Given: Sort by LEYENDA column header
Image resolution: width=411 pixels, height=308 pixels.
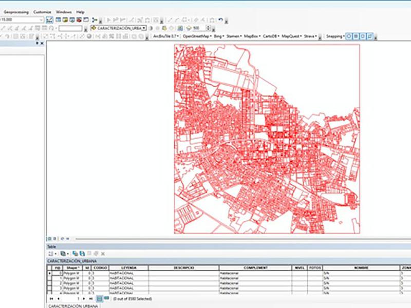Looking at the screenshot, I should pos(128,268).
